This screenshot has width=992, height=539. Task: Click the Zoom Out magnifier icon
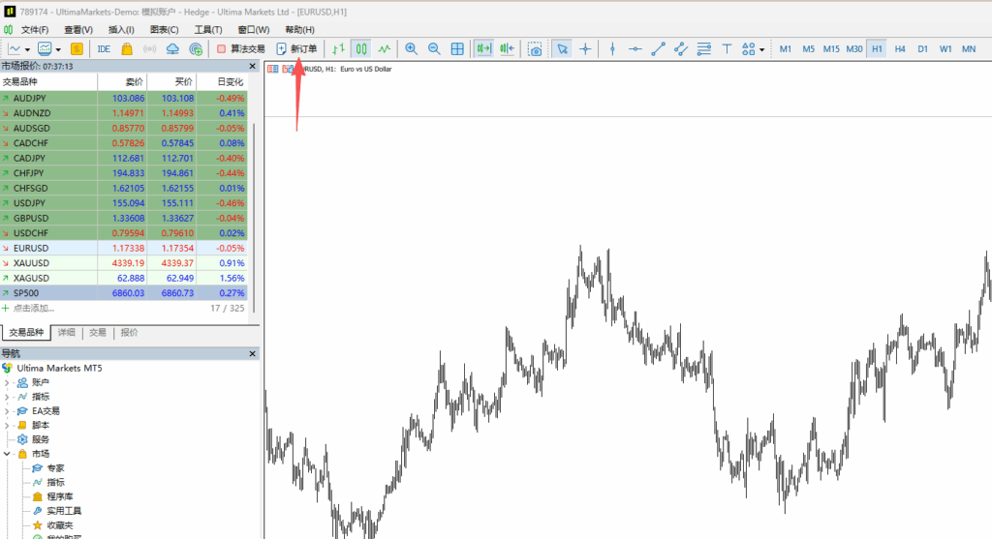pyautogui.click(x=434, y=48)
